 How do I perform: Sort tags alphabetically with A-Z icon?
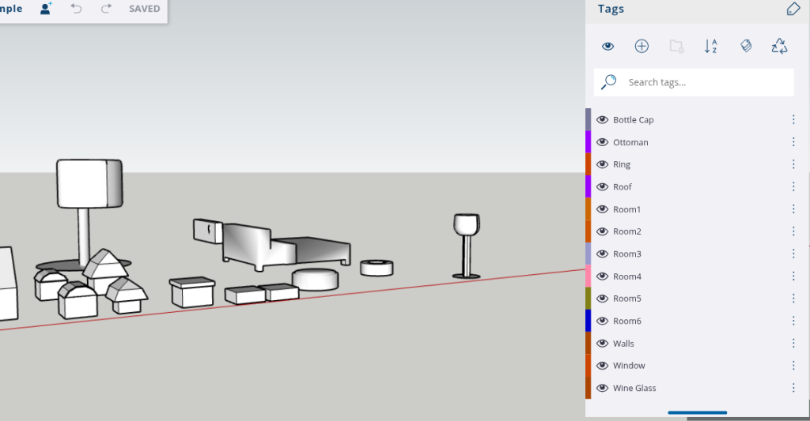[710, 46]
